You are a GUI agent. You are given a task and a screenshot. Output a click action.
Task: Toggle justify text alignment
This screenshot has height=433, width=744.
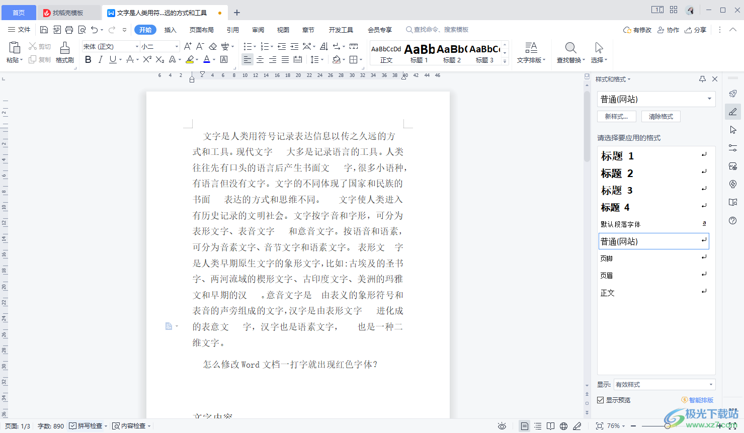(x=285, y=59)
